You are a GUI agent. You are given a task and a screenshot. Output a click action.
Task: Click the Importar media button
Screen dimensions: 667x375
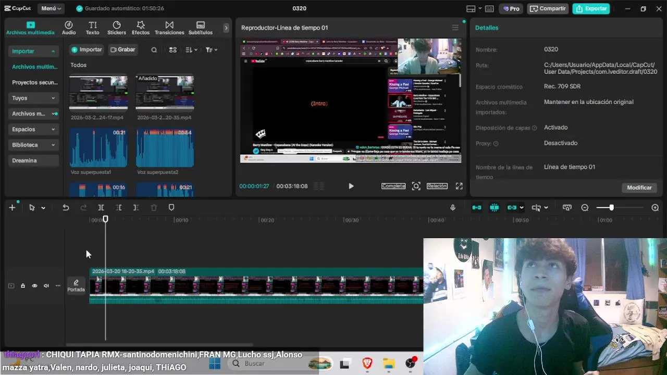87,49
